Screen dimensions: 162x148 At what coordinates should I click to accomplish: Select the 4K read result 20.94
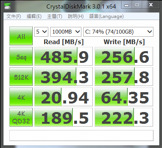[63, 97]
